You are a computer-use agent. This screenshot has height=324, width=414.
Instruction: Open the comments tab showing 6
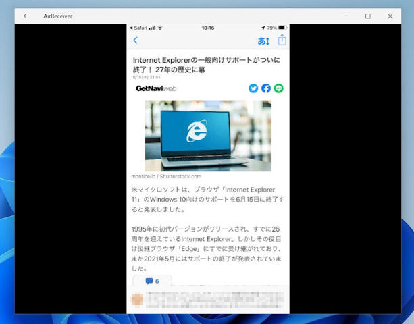[152, 281]
